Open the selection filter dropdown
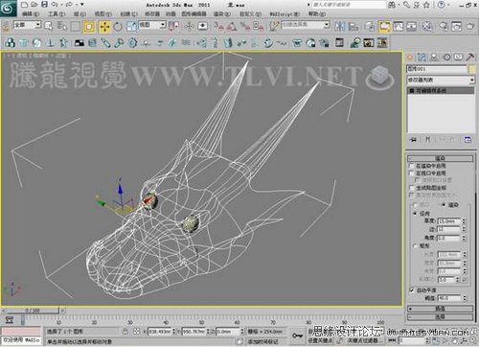Viewport: 479px width, 347px height. [x=28, y=25]
